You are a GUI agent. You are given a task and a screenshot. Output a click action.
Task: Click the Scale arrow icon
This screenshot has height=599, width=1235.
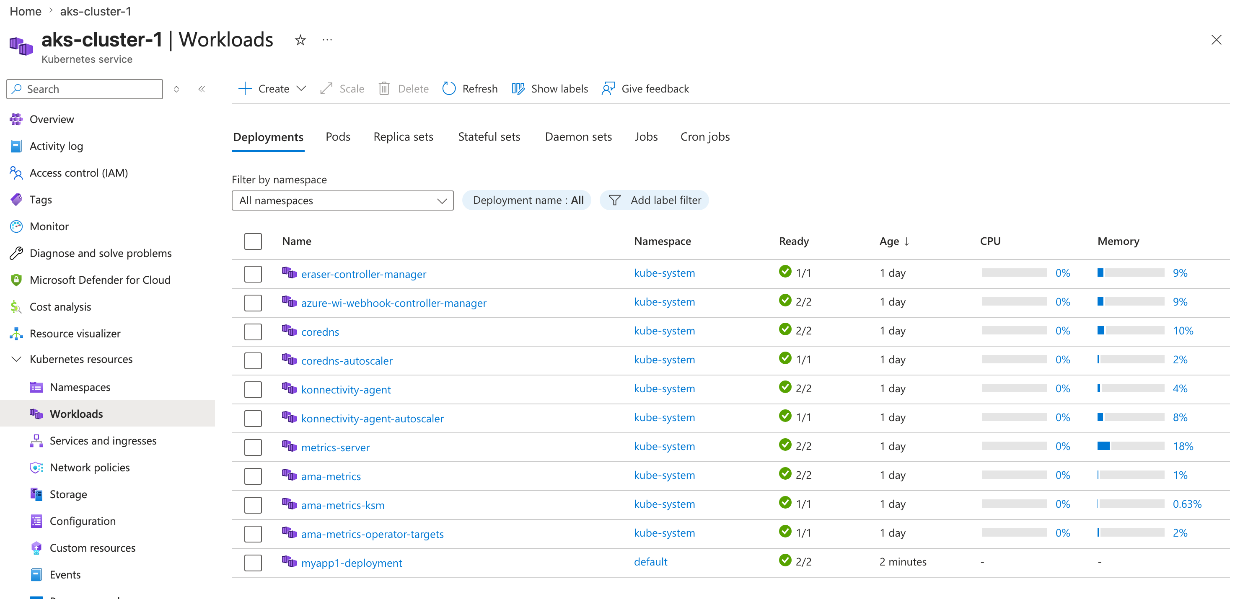(x=326, y=89)
